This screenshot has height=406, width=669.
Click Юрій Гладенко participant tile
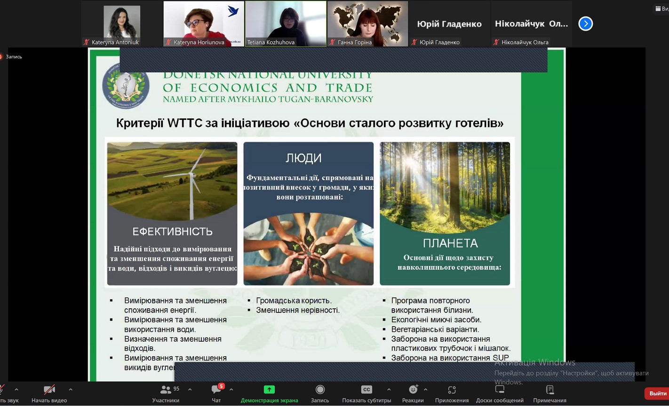pyautogui.click(x=449, y=23)
